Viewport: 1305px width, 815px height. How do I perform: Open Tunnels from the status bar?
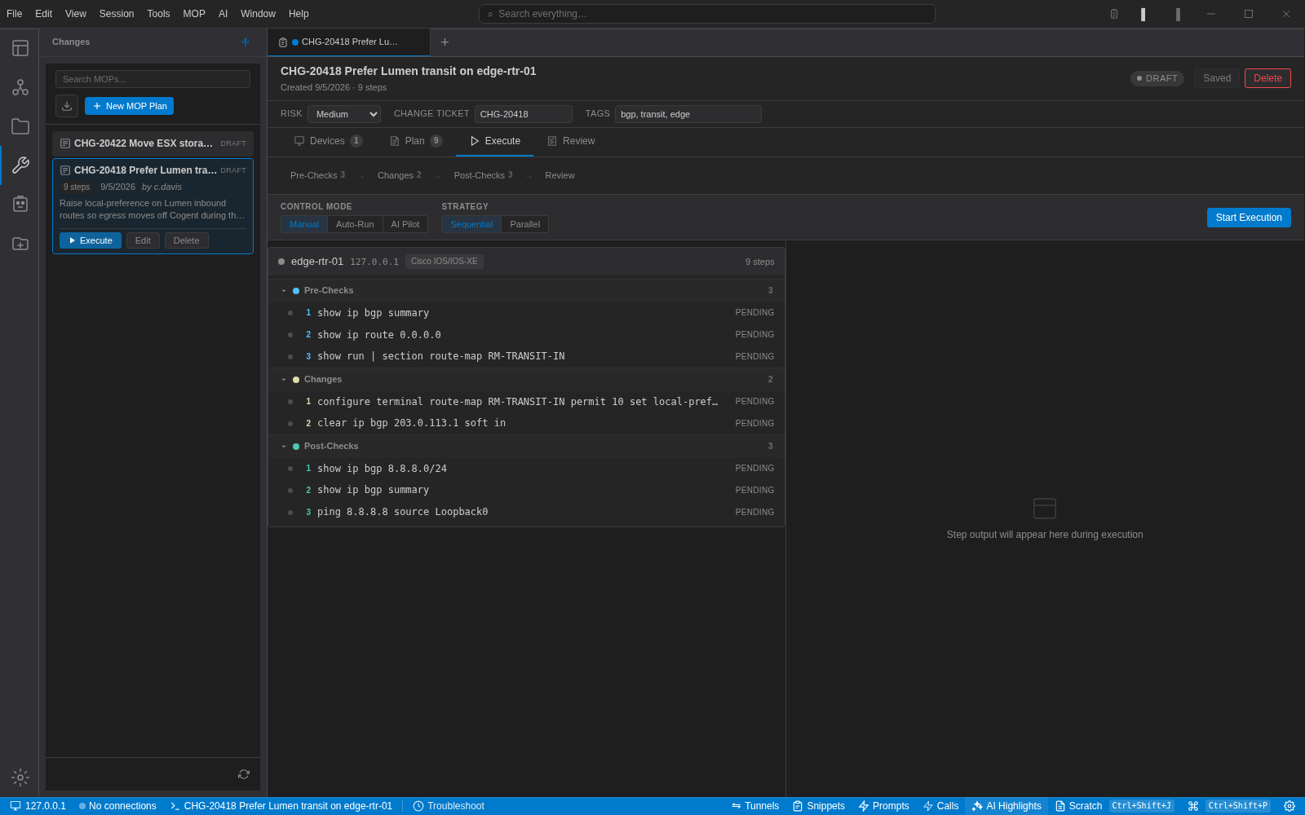(x=755, y=806)
